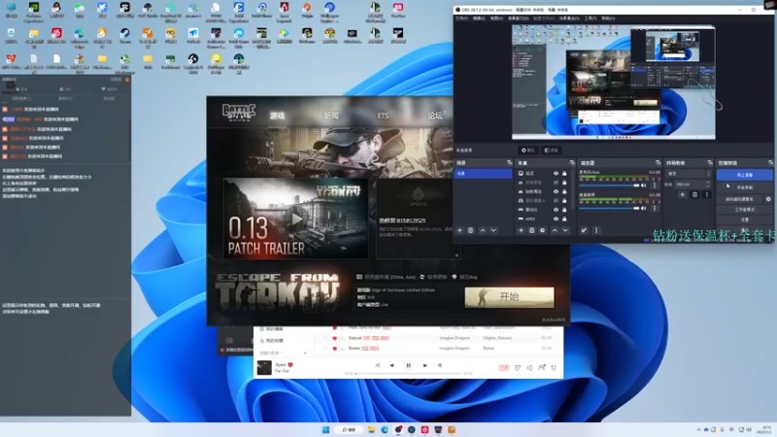The image size is (777, 437).
Task: Open OBS Tools menu
Action: pos(591,18)
